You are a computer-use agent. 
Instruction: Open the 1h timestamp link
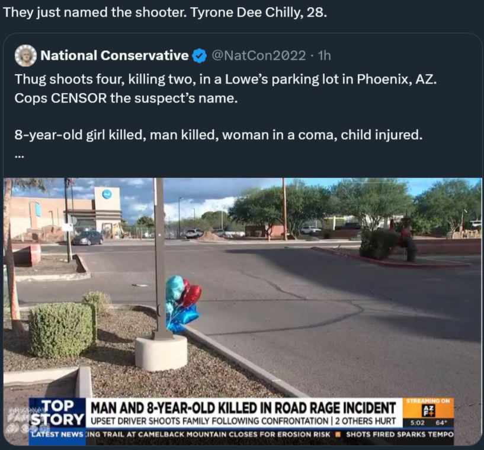[325, 56]
